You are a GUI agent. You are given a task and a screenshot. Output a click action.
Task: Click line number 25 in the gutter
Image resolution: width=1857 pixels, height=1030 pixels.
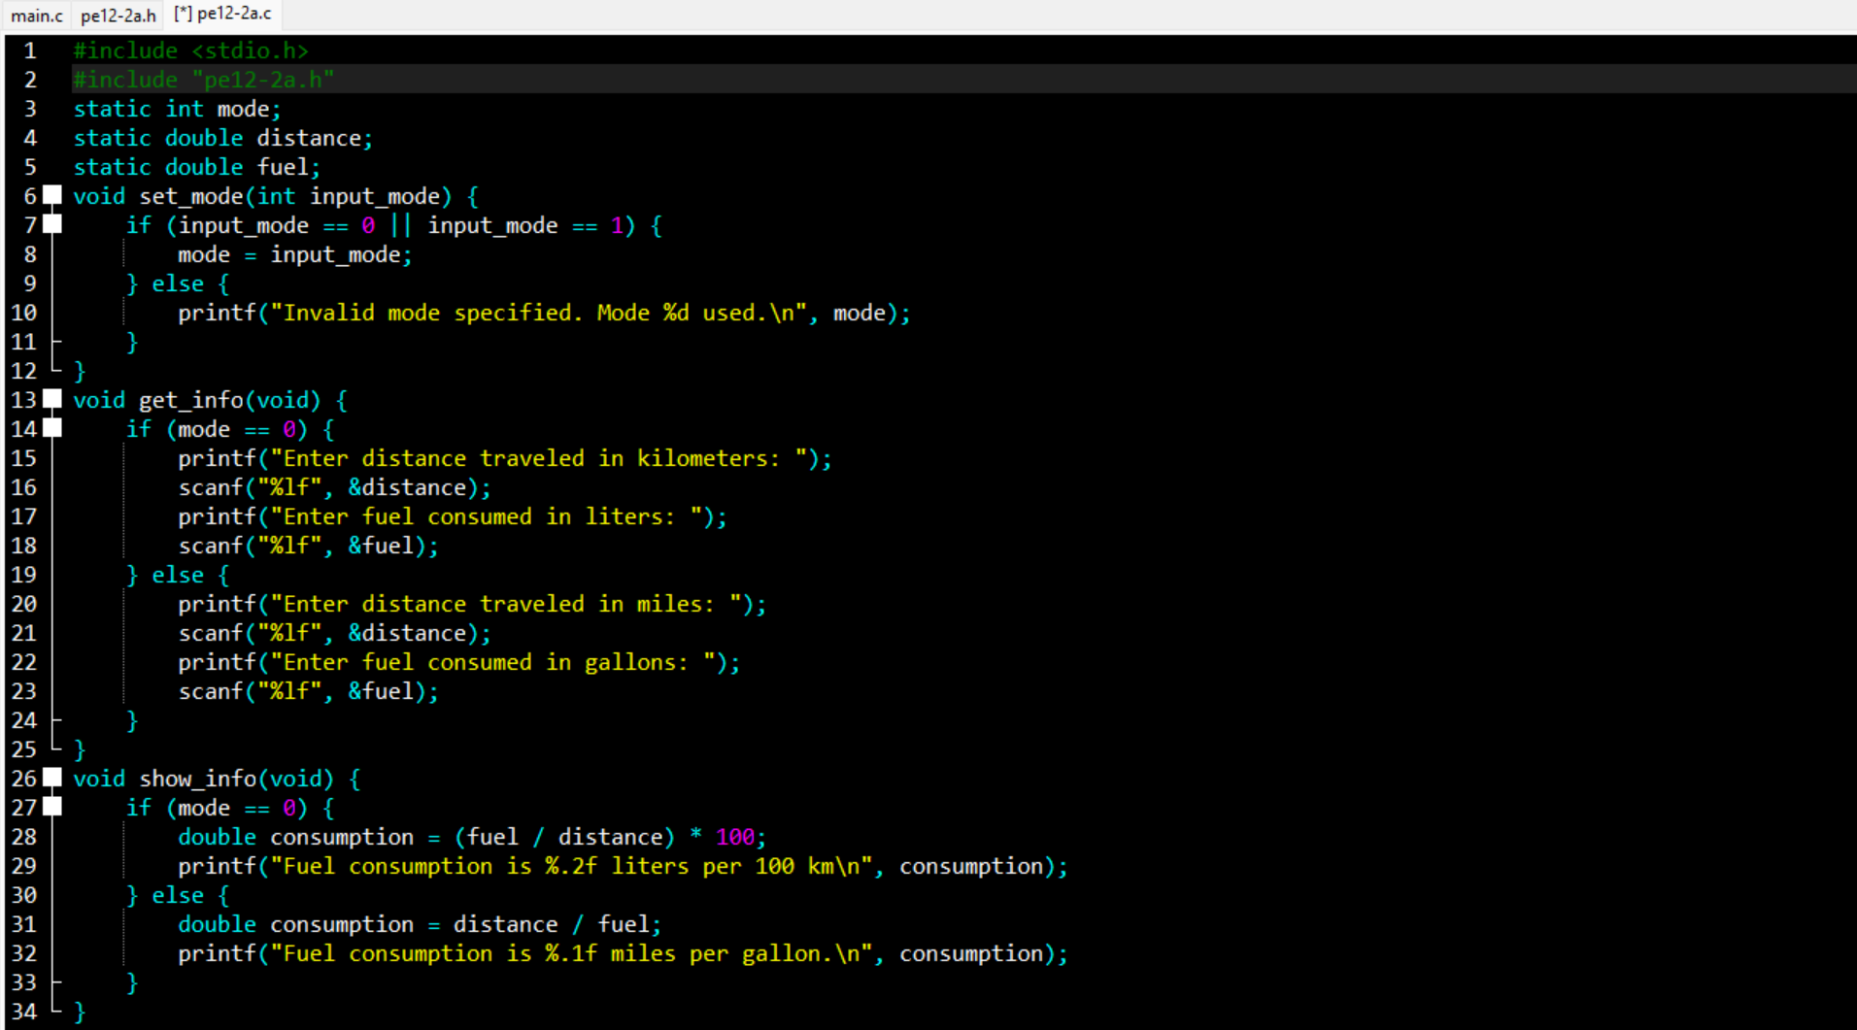pyautogui.click(x=24, y=749)
